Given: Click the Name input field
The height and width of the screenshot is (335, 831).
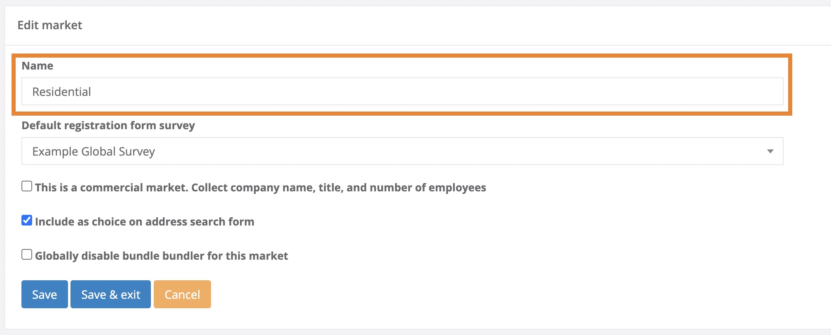Looking at the screenshot, I should pos(402,91).
